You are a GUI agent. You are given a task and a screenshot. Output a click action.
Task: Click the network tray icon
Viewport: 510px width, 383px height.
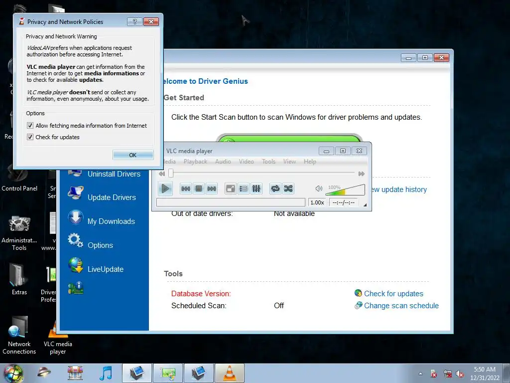(x=448, y=374)
